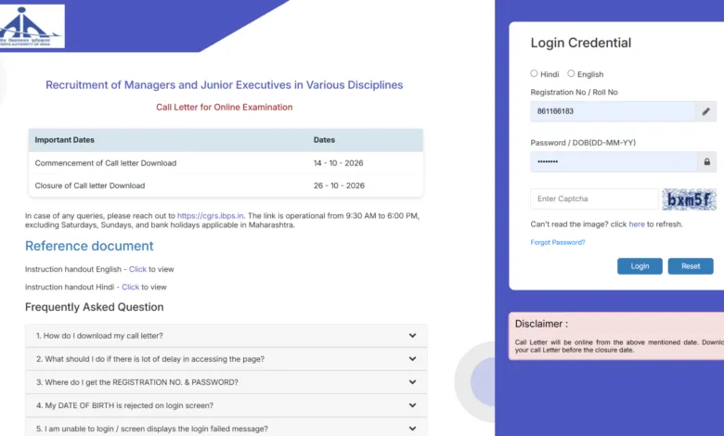The image size is (724, 436).
Task: Click the Login button
Action: pyautogui.click(x=640, y=266)
